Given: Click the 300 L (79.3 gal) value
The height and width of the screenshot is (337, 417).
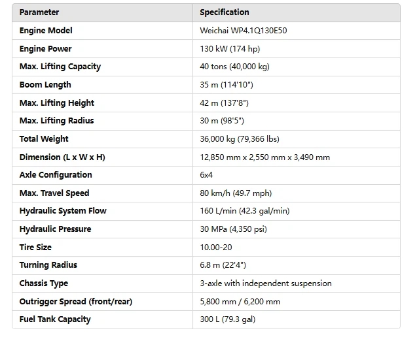Looking at the screenshot, I should click(228, 319).
